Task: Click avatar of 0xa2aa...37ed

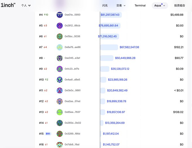Action: click(60, 101)
